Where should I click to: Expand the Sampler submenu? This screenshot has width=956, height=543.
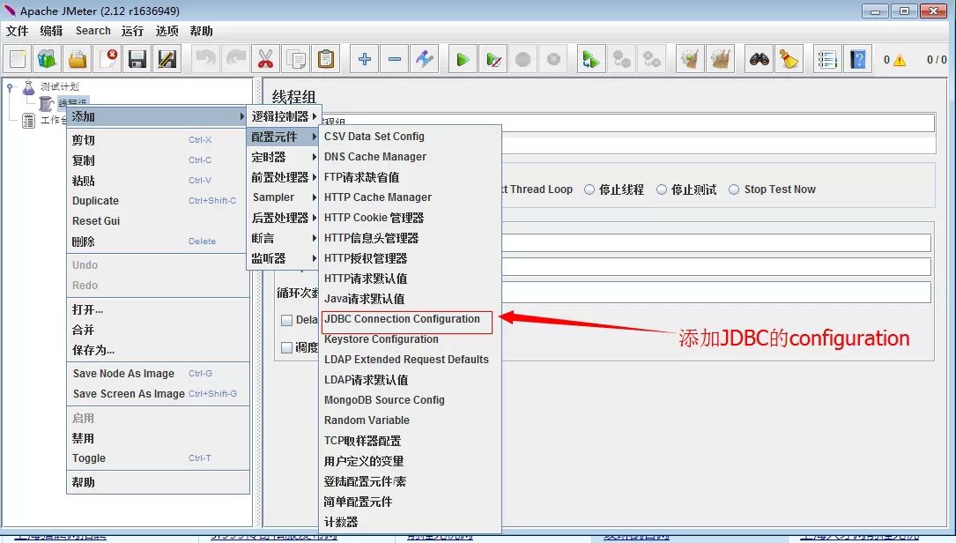pos(282,197)
